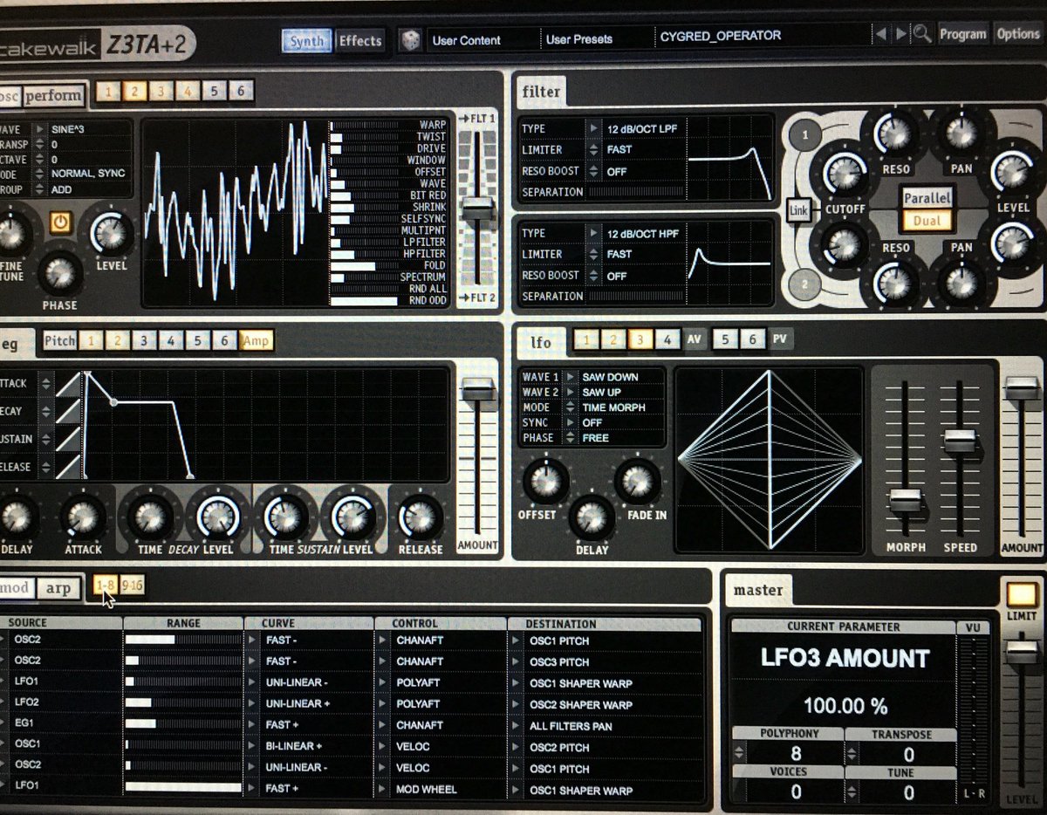The width and height of the screenshot is (1047, 815).
Task: Choose Parallel filter routing
Action: pos(927,198)
